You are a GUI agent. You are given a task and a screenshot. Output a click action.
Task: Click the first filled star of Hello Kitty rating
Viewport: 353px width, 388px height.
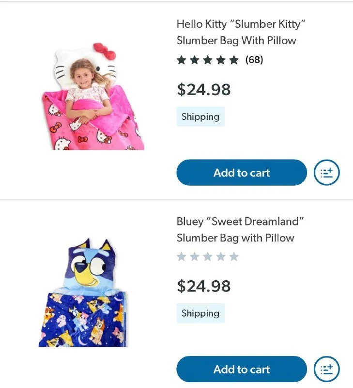(181, 60)
